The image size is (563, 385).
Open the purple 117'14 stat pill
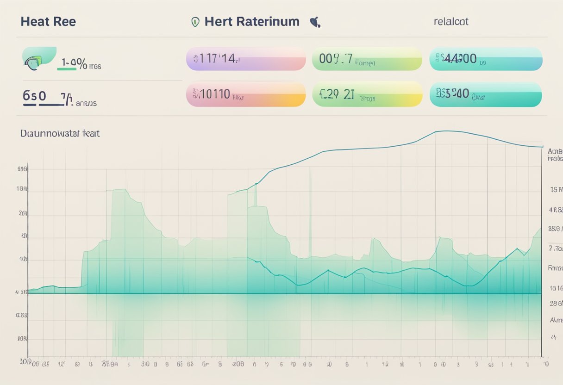(246, 59)
